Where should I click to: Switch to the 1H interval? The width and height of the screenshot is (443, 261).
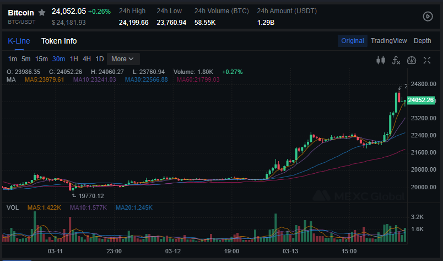coord(74,59)
